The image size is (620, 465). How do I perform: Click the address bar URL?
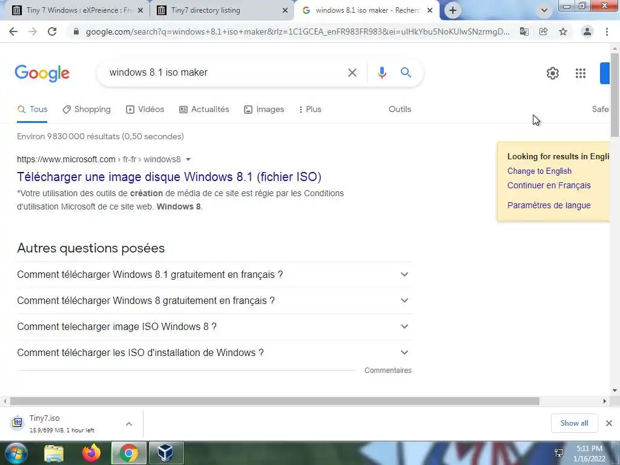tap(297, 31)
